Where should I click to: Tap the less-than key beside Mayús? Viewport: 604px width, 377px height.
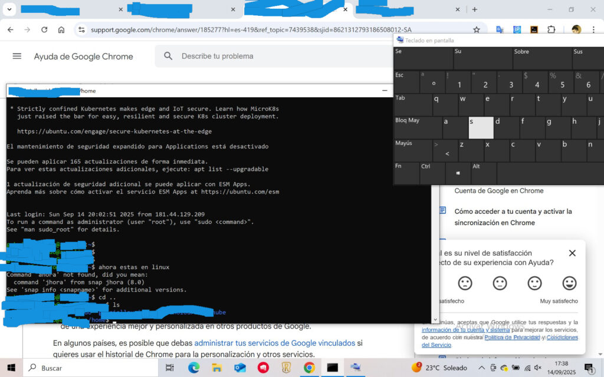click(445, 150)
